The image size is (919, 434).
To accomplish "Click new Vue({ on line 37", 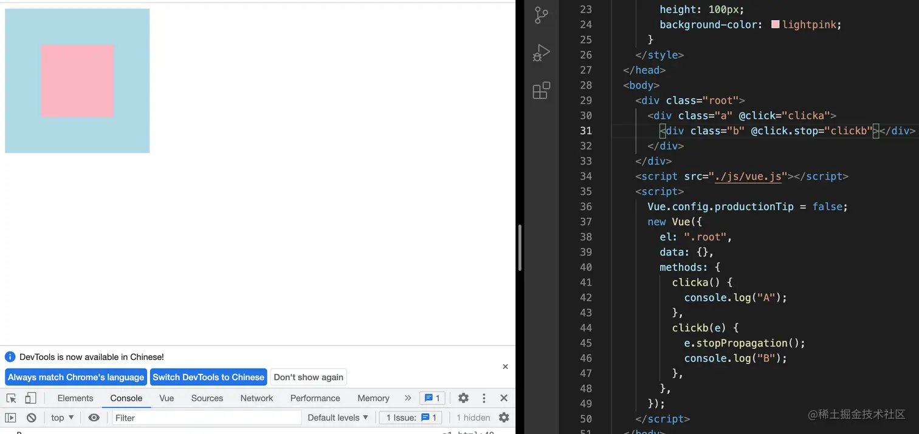I will [675, 222].
